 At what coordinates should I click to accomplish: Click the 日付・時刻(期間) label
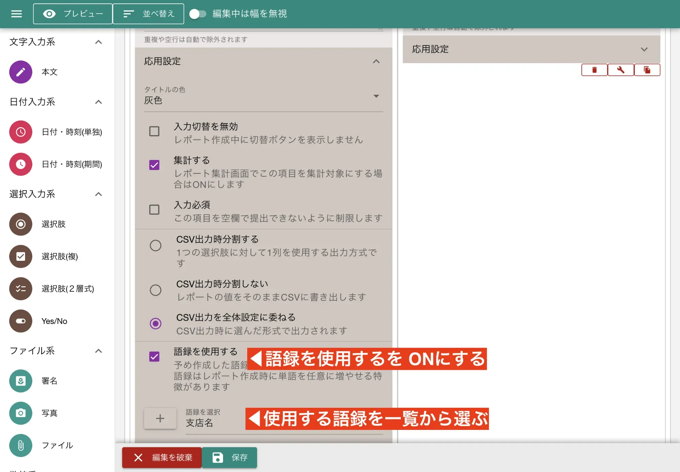72,164
